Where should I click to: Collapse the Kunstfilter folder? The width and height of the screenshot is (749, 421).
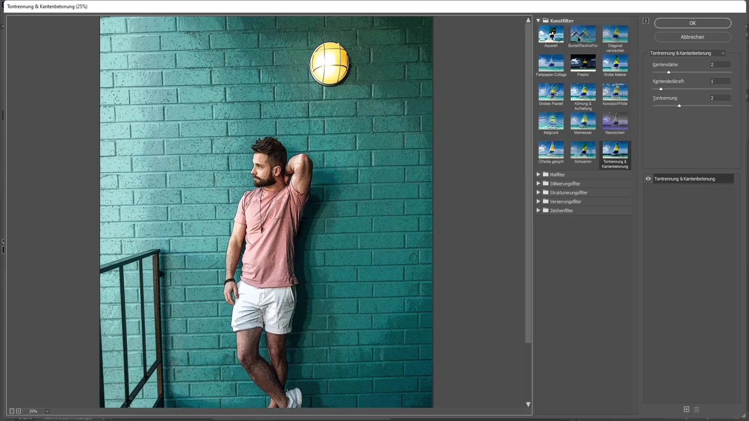tap(538, 20)
